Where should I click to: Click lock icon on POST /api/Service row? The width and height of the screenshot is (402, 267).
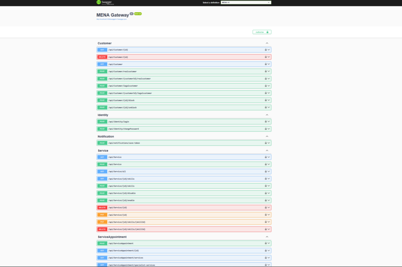tap(266, 164)
